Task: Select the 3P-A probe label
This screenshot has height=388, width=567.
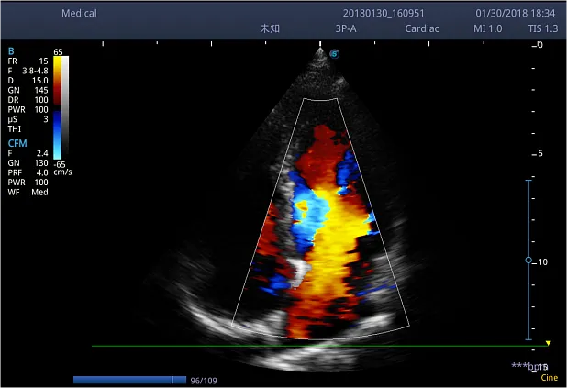Action: 348,28
